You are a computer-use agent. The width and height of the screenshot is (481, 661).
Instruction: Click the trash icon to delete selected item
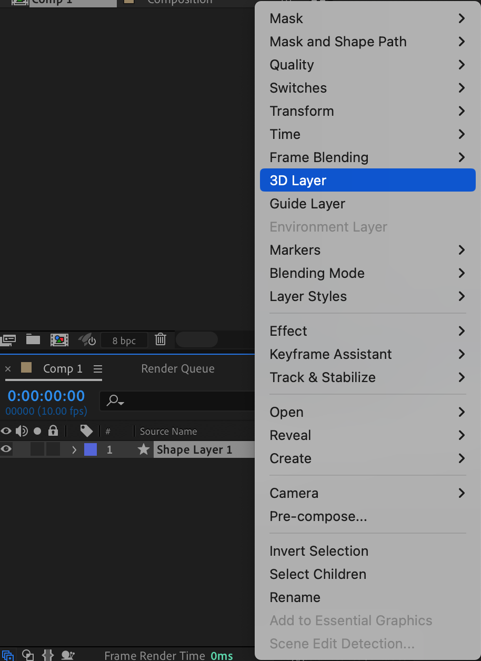(161, 340)
